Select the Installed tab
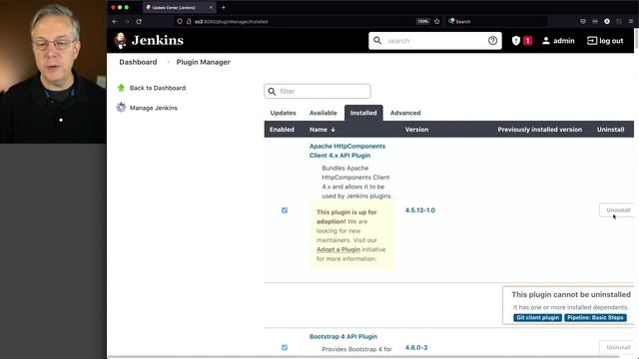The image size is (639, 359). (x=363, y=113)
